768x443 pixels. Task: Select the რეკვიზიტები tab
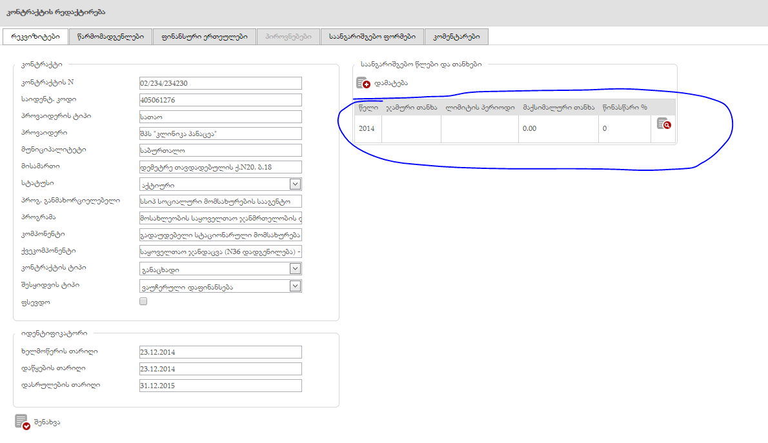click(x=35, y=37)
